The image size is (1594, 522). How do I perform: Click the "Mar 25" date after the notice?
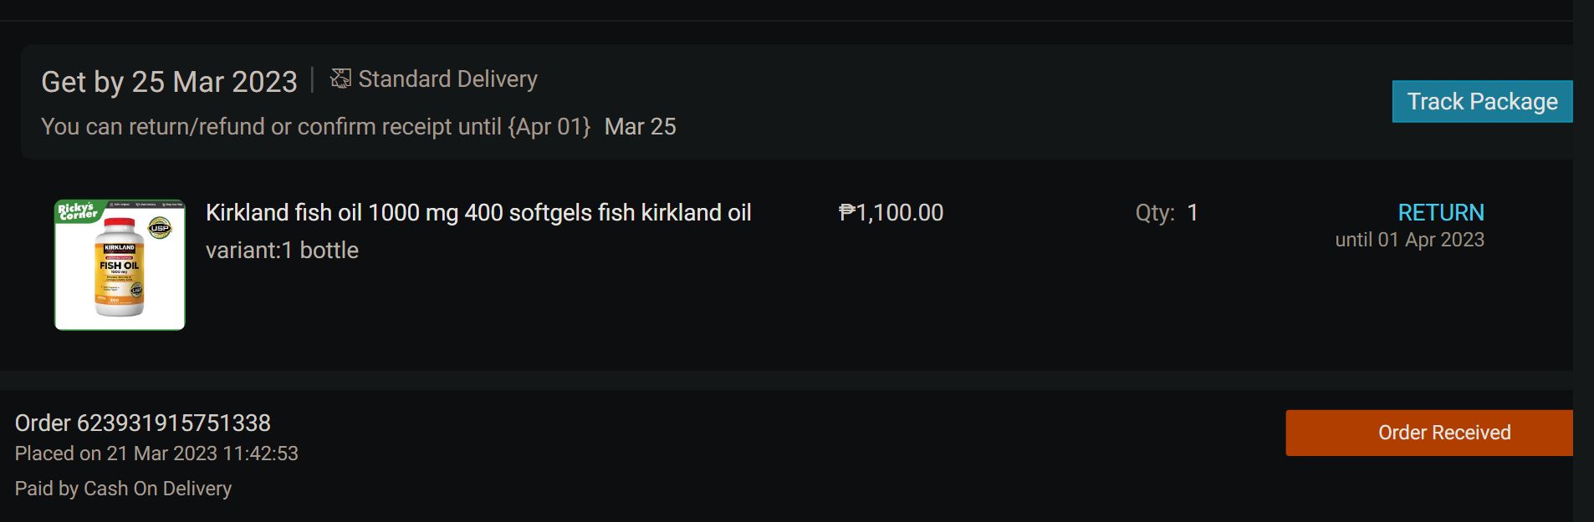coord(640,127)
